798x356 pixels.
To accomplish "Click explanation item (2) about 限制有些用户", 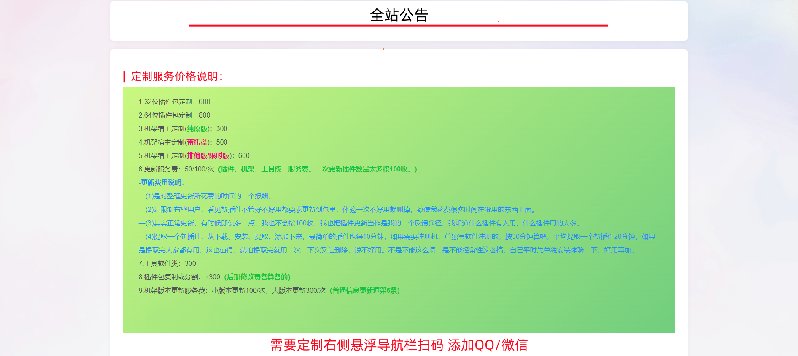I will [337, 210].
